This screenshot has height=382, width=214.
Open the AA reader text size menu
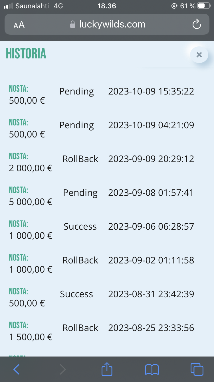coord(19,25)
